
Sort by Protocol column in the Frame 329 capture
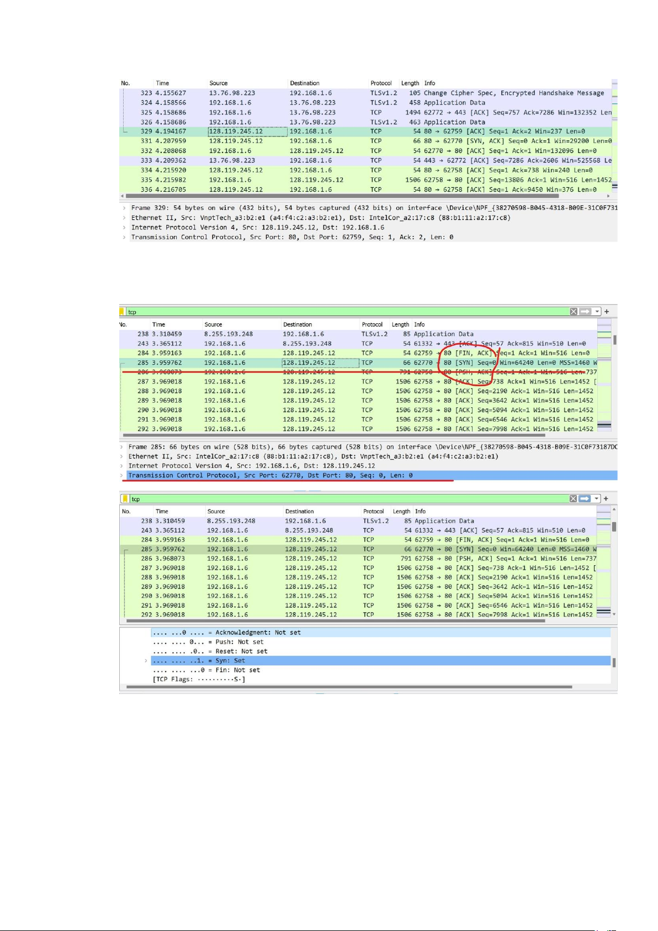381,83
